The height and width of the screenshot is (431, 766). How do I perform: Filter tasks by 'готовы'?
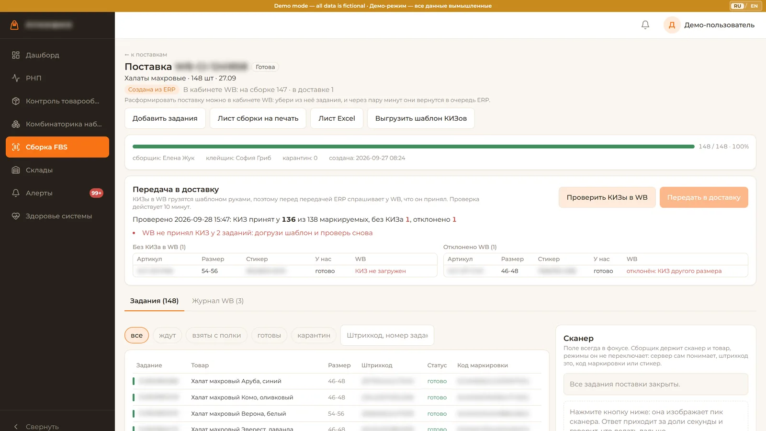(269, 335)
